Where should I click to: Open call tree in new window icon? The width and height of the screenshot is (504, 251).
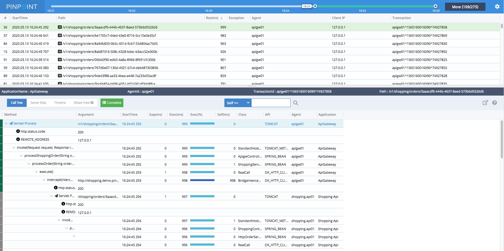point(485,103)
